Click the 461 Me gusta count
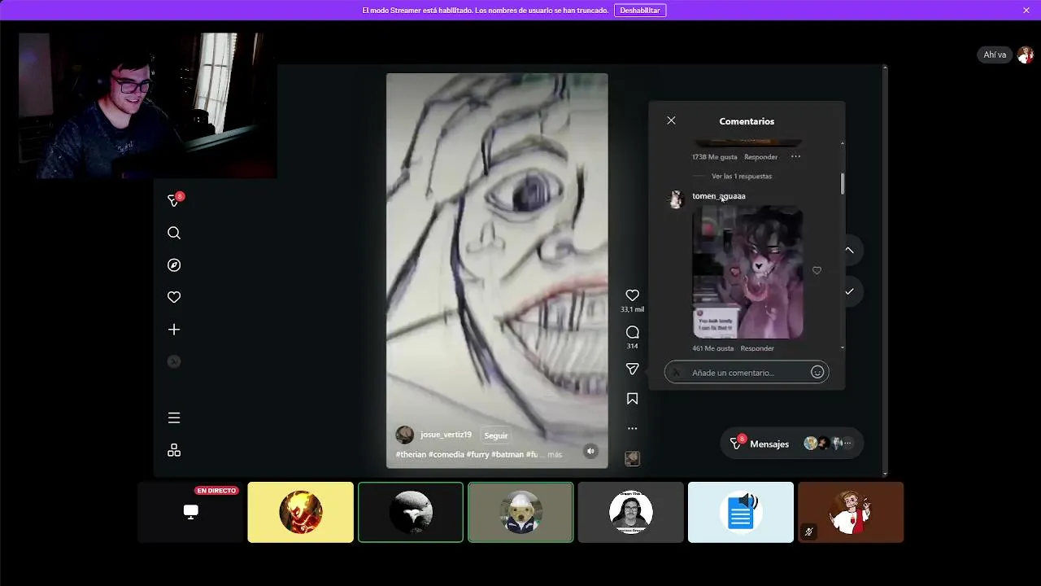The width and height of the screenshot is (1041, 586). (x=712, y=348)
